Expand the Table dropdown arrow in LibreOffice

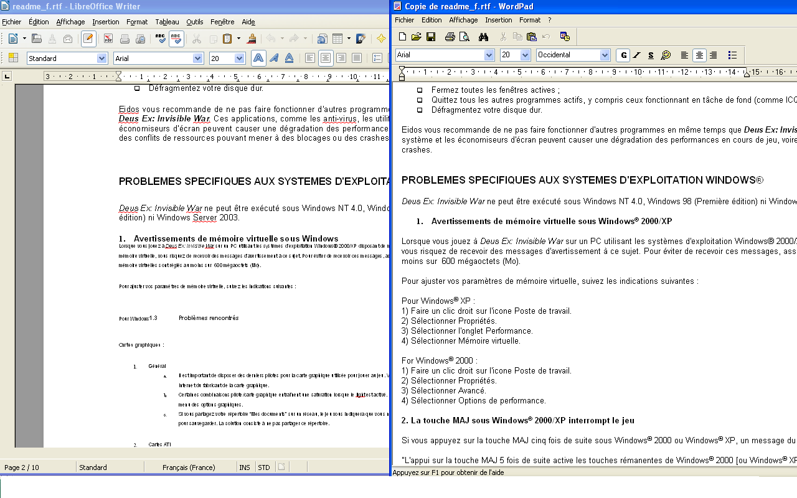(x=348, y=39)
